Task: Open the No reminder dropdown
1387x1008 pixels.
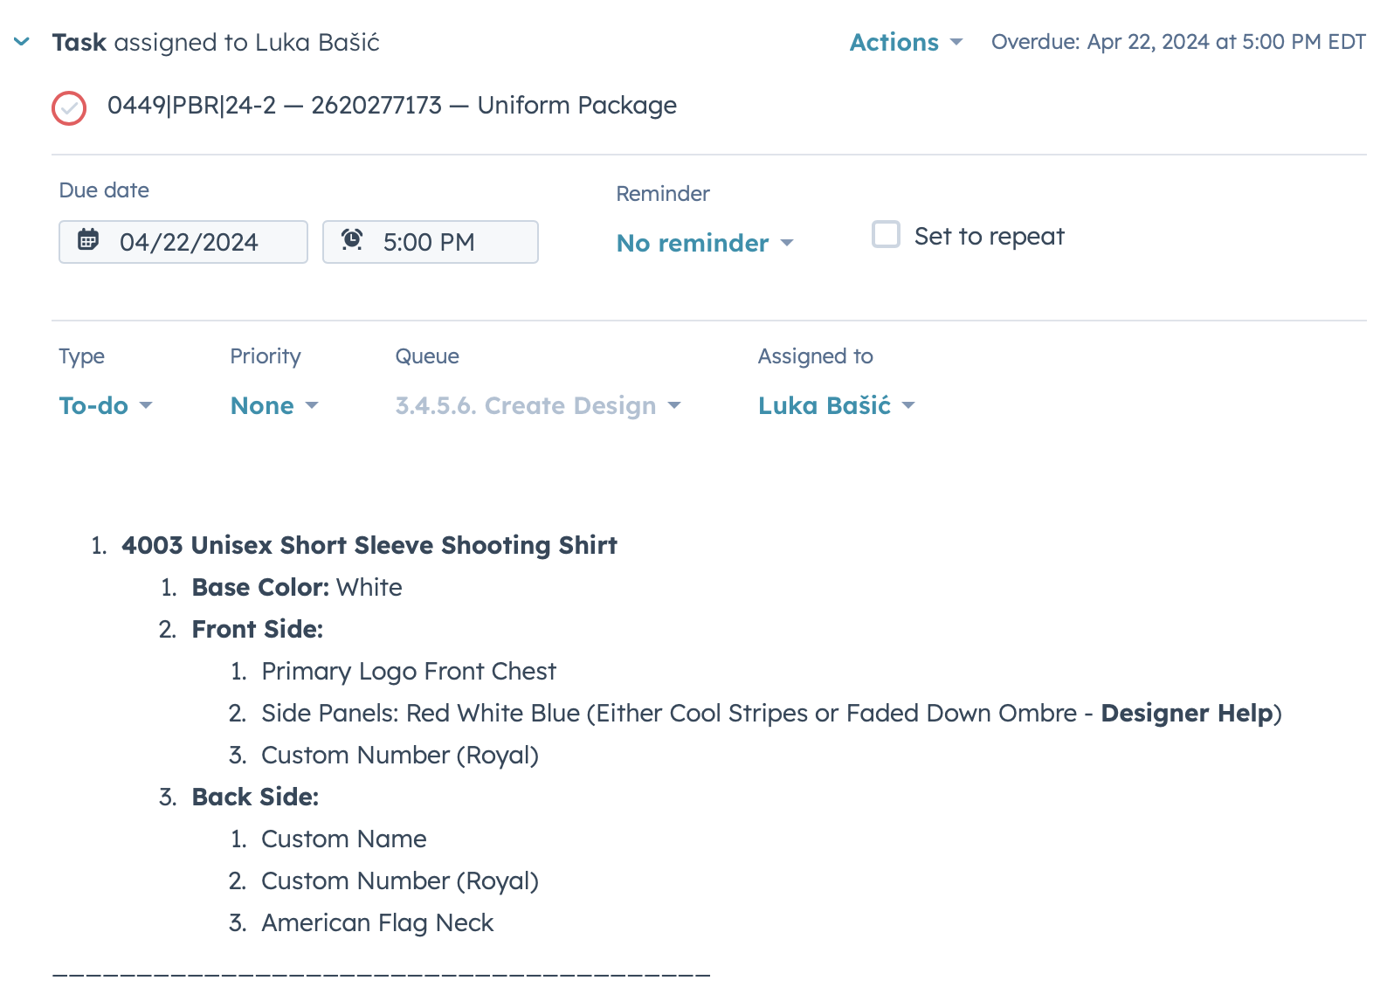Action: [x=705, y=243]
